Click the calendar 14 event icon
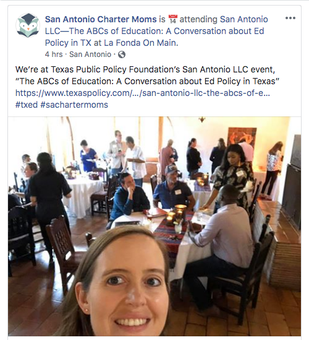 point(172,19)
